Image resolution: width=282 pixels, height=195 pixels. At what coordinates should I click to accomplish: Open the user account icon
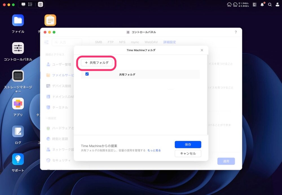[x=277, y=5]
